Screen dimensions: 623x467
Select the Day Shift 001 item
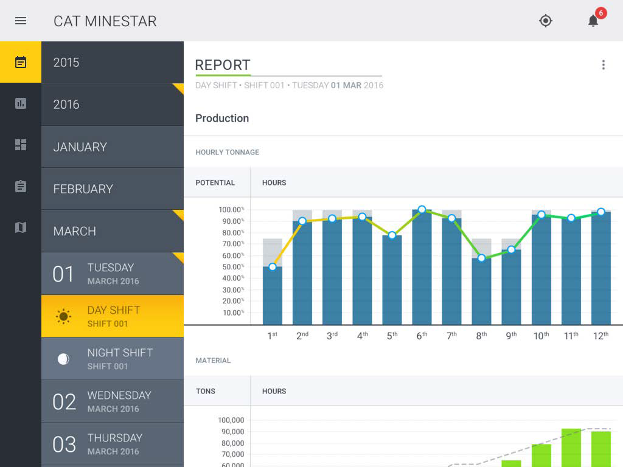pos(112,316)
